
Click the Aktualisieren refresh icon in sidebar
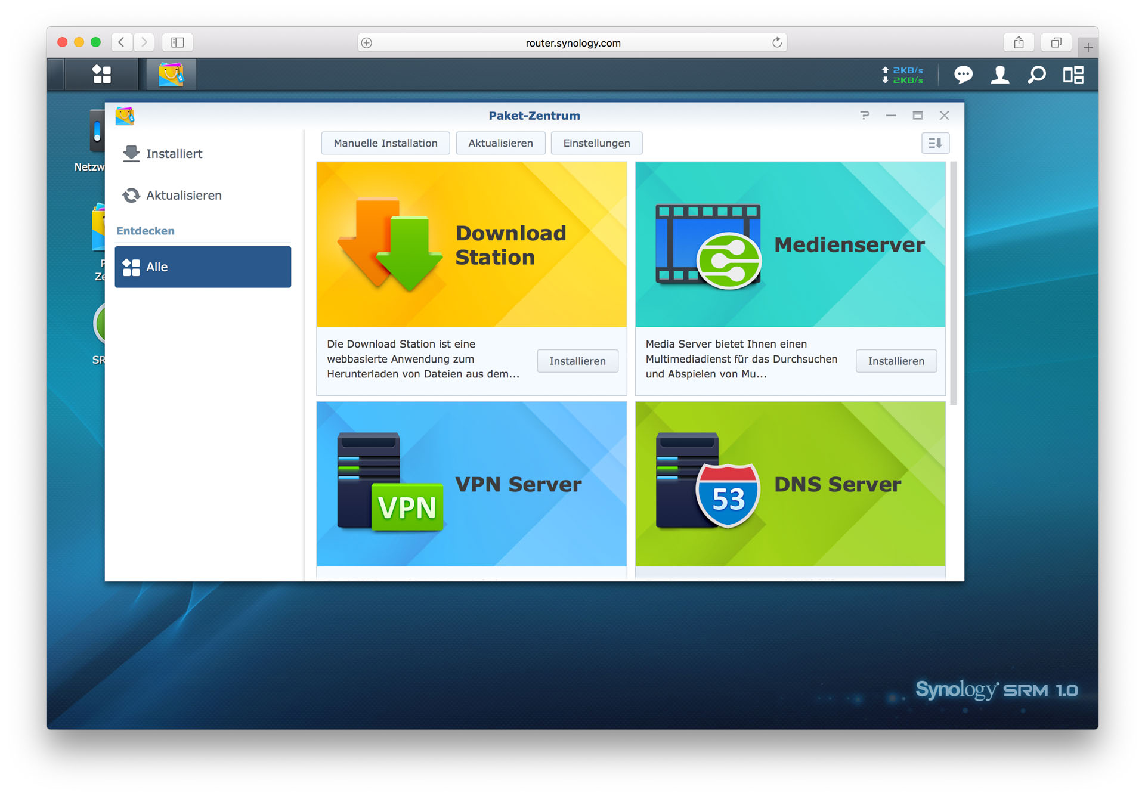pyautogui.click(x=131, y=196)
